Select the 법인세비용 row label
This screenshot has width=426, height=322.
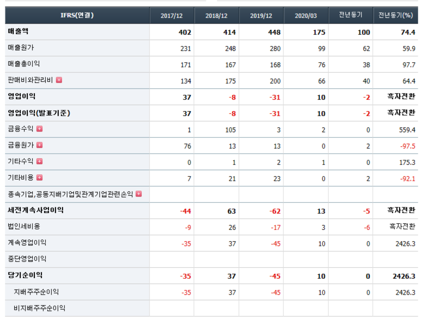[x=24, y=226]
